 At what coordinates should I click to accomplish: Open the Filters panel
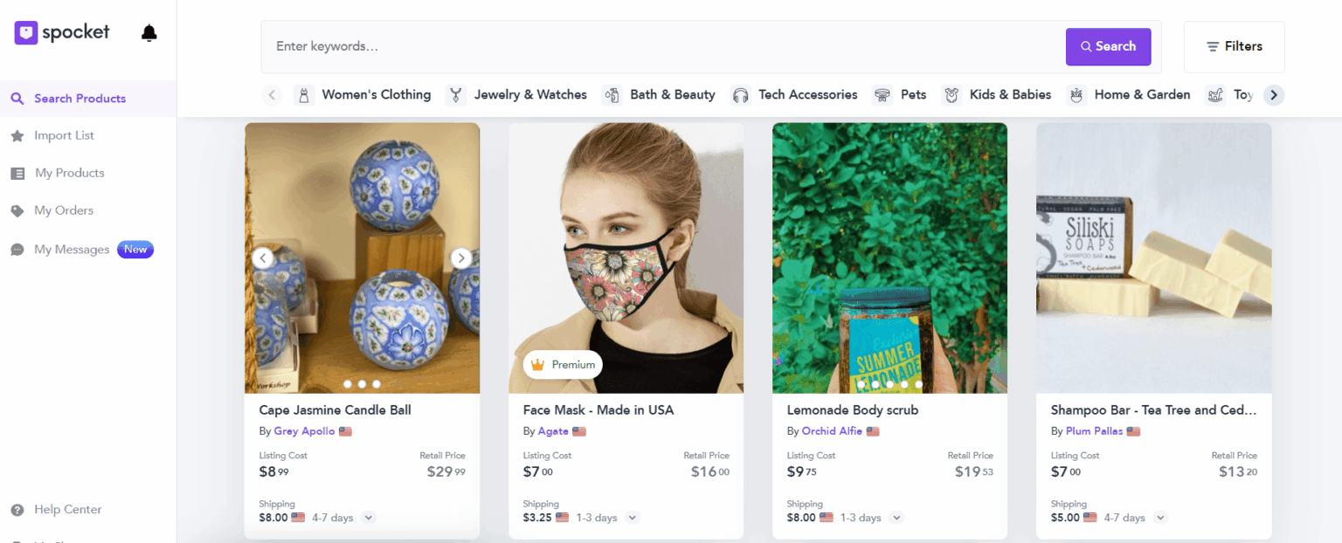click(1234, 46)
